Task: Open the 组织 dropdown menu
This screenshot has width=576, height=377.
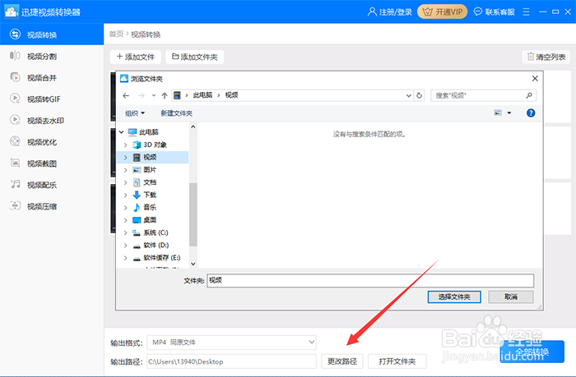Action: coord(134,113)
